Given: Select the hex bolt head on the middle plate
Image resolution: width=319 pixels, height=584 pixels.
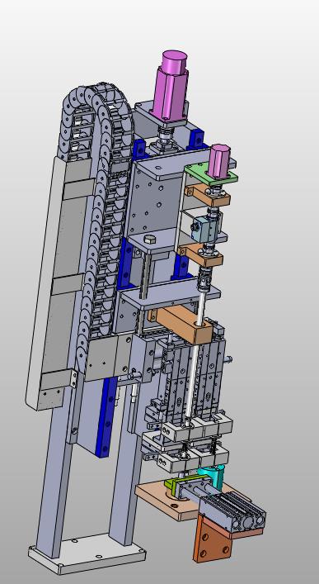Looking at the screenshot, I should [x=149, y=239].
